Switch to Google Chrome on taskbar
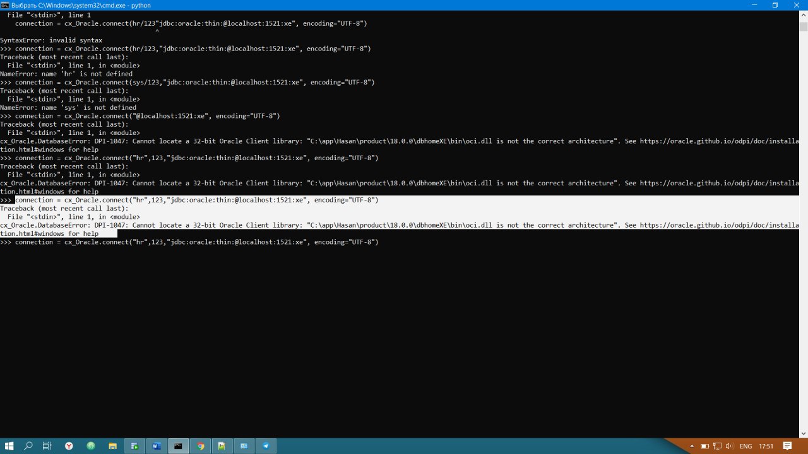Image resolution: width=808 pixels, height=454 pixels. coord(200,446)
